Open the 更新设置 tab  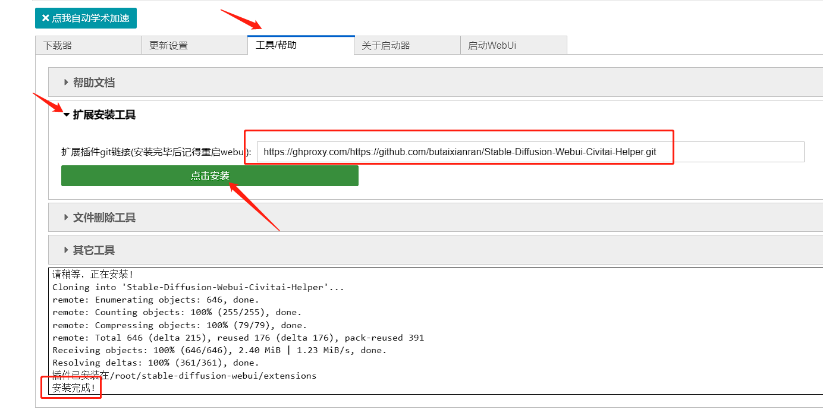194,45
